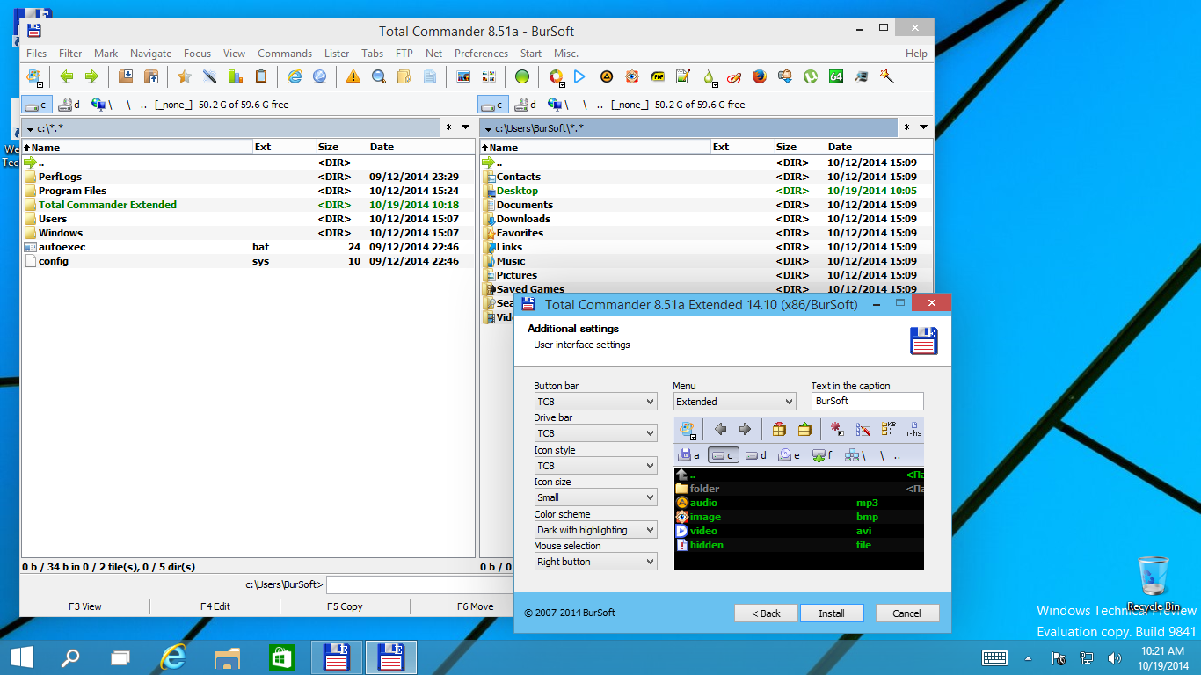Open the Drive bar dropdown
The width and height of the screenshot is (1201, 675).
click(595, 433)
